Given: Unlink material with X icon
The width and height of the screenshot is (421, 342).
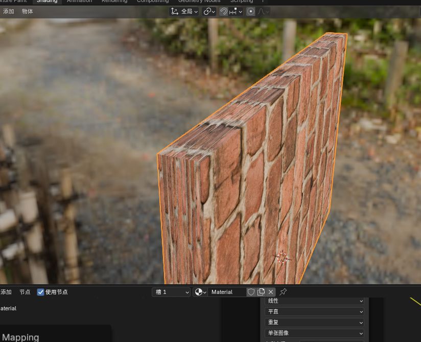Looking at the screenshot, I should 271,292.
